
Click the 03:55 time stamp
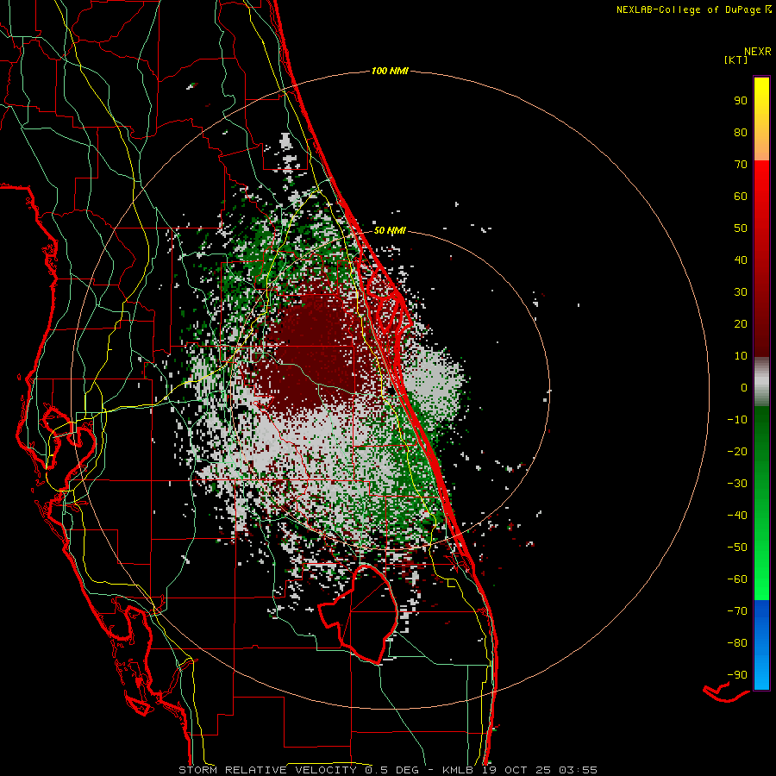click(x=578, y=770)
